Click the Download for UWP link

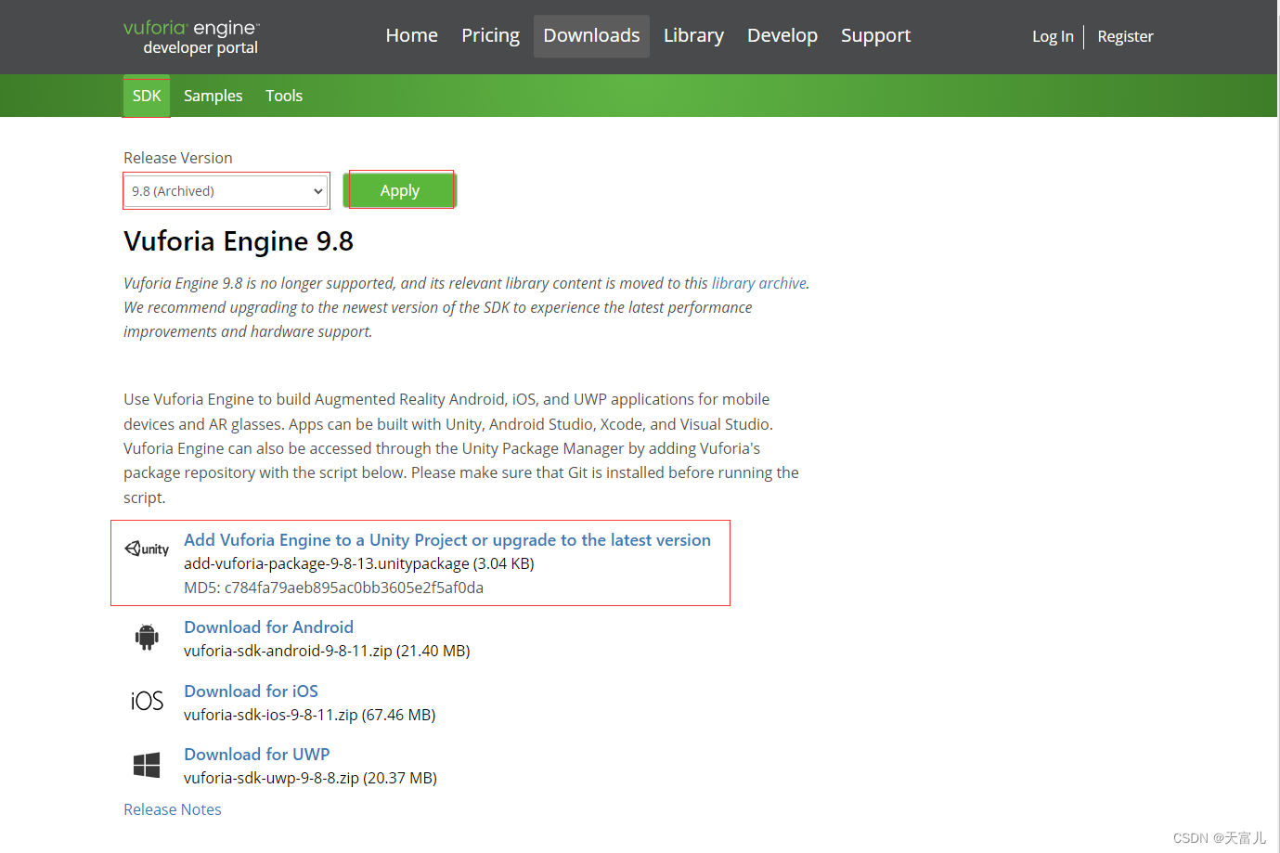click(x=257, y=755)
